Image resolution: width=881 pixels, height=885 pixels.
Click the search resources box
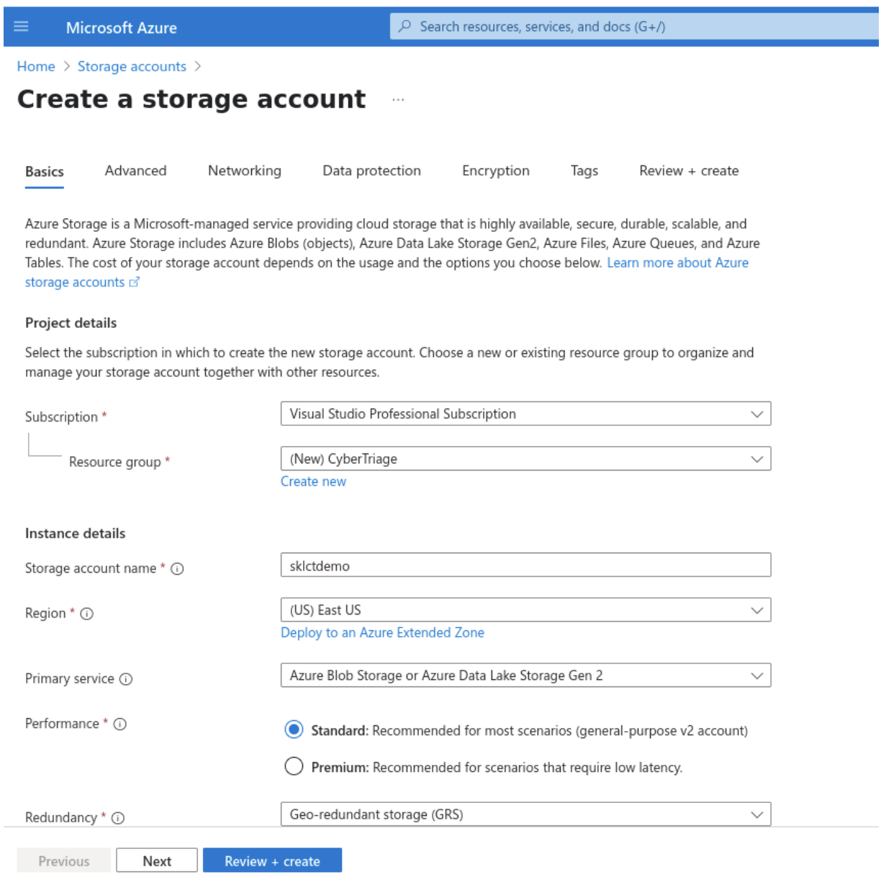[x=633, y=27]
